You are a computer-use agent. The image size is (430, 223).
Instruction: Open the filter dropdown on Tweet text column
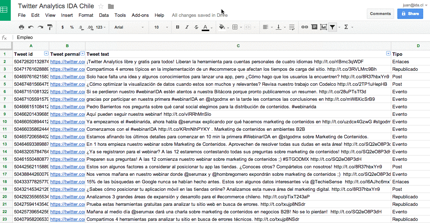[x=388, y=53]
